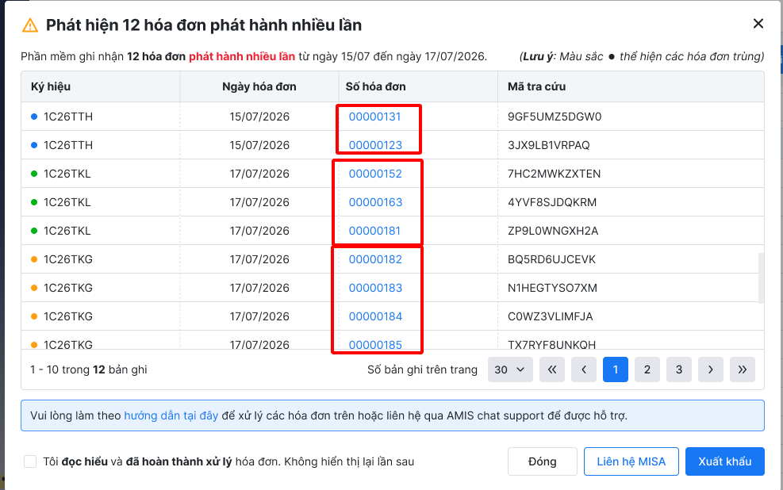Click the Ký hiệu column header
Screen dimensions: 783x490
point(101,87)
